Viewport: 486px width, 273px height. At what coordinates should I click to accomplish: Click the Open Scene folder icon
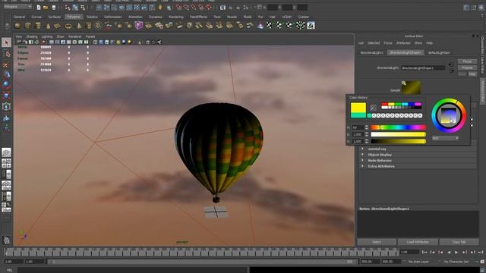tap(46, 8)
